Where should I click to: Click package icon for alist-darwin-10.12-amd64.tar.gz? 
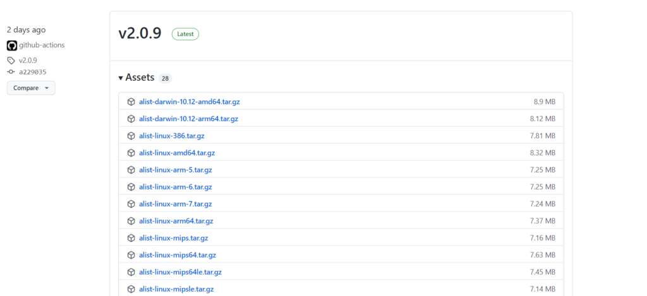tap(131, 102)
